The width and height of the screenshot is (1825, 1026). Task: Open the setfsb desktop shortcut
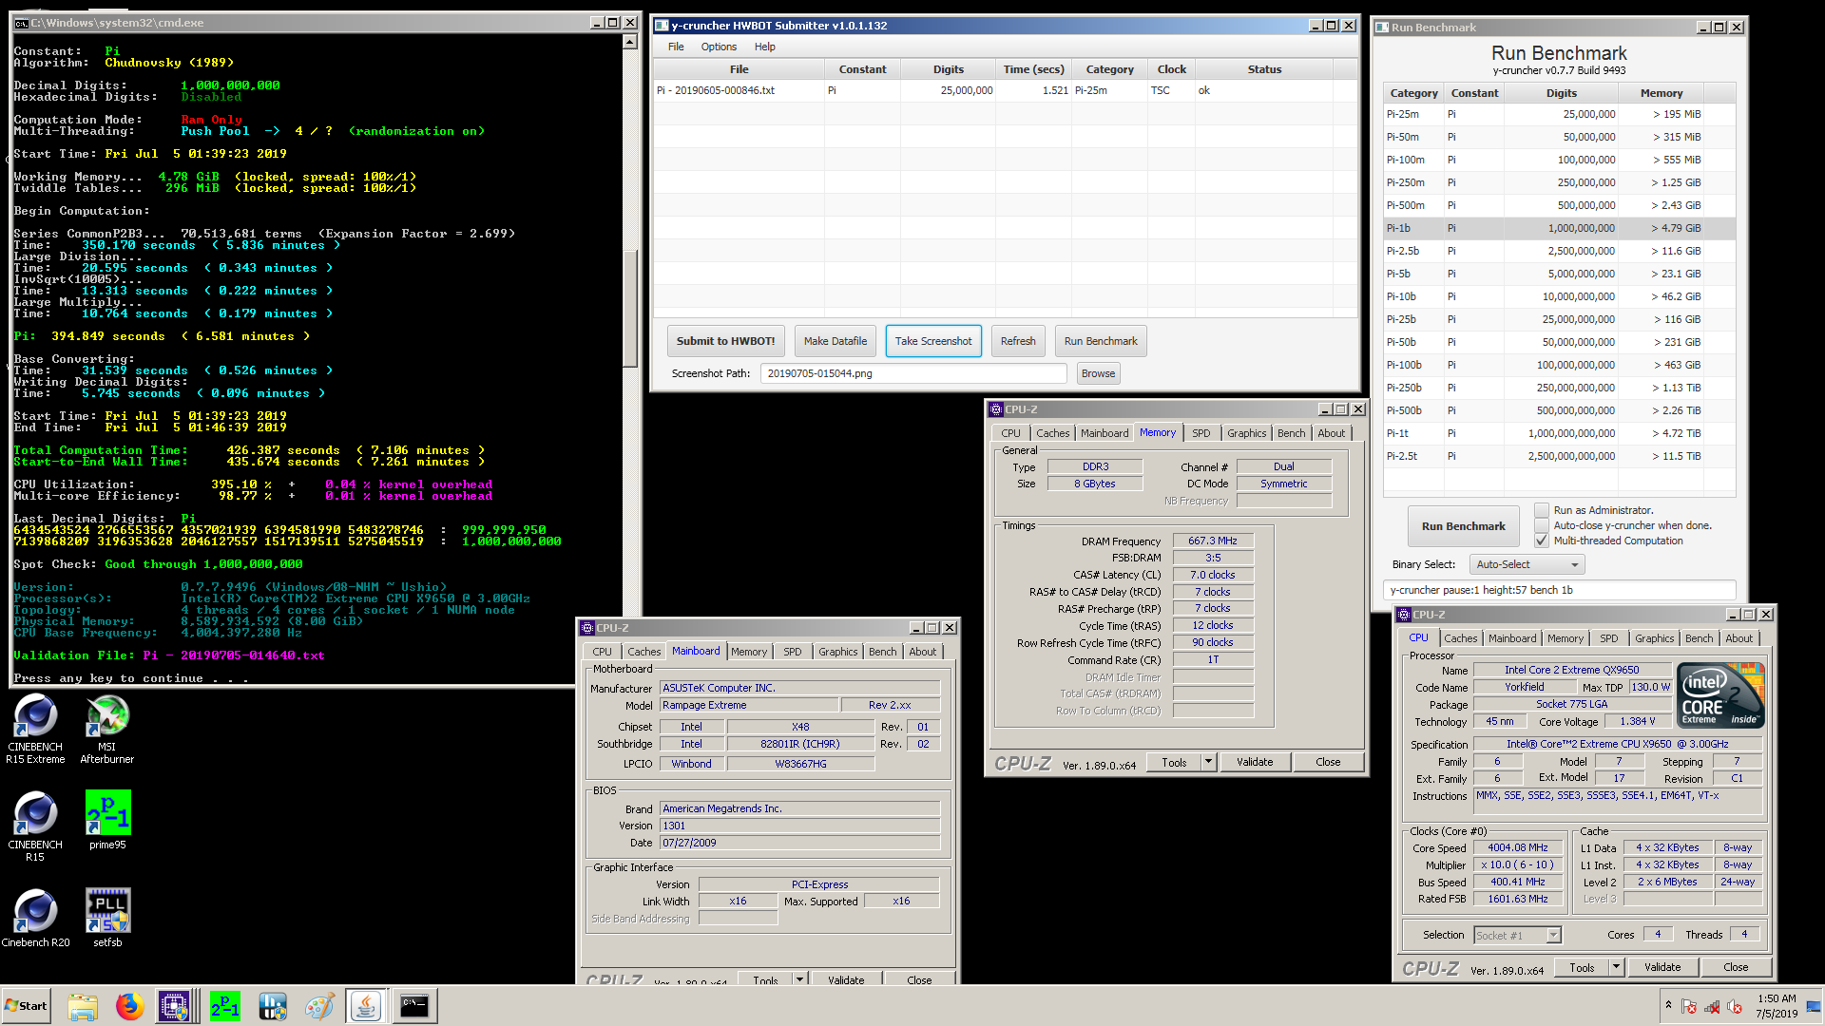click(x=107, y=919)
